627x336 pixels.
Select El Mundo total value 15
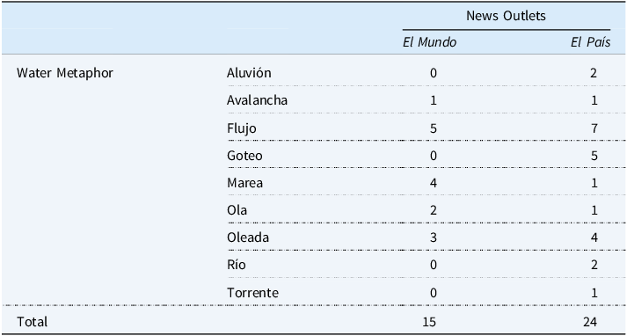429,322
